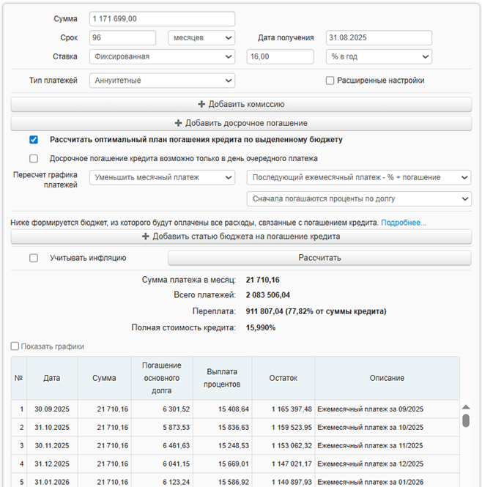Open the % в год dropdown
Screen dimensions: 482x487
(x=379, y=56)
